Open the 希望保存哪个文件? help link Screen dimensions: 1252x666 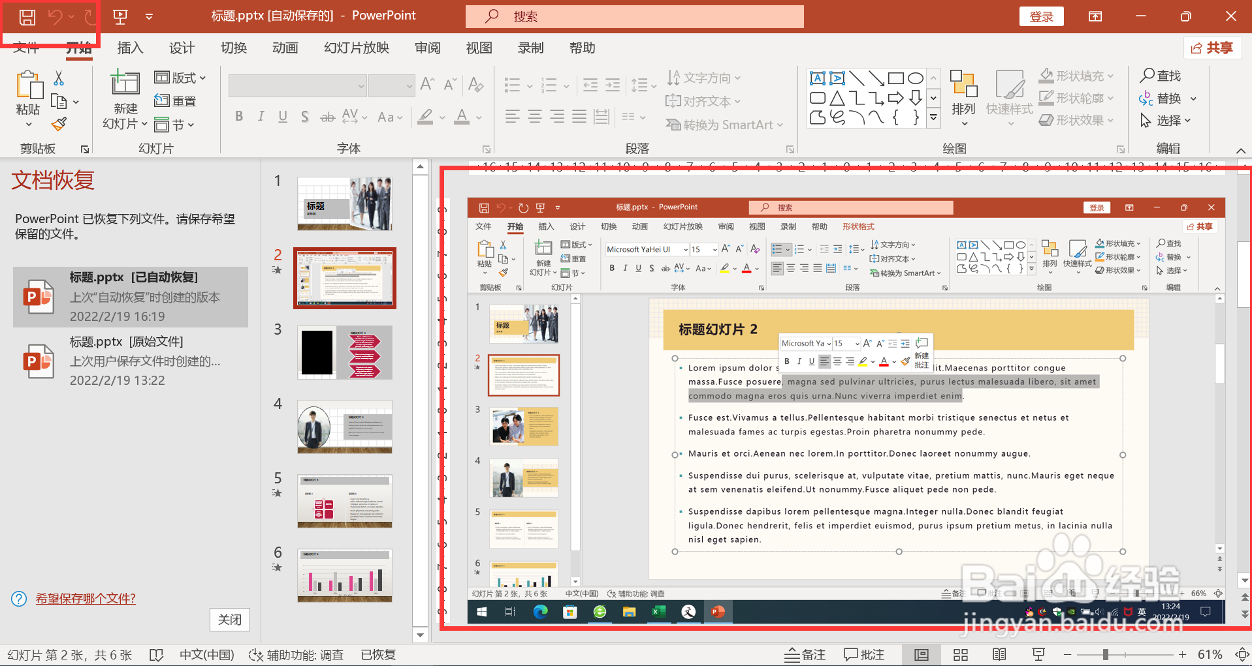click(86, 599)
